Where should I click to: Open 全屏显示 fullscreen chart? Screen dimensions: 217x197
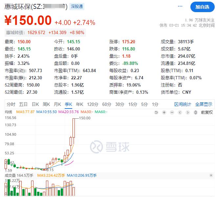[204, 104]
